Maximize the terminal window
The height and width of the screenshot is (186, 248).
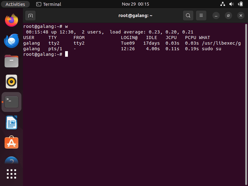point(228,15)
